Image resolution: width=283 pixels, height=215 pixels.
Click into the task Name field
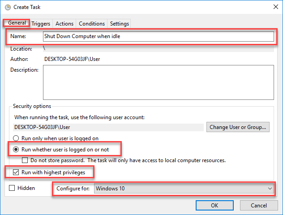point(158,36)
